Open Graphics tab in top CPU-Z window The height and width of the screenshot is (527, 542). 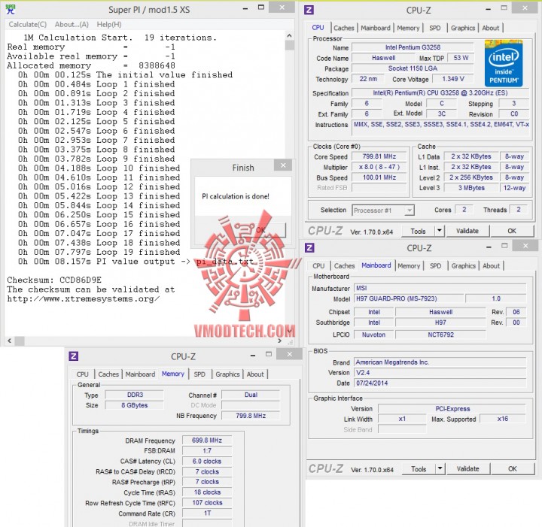coord(462,28)
